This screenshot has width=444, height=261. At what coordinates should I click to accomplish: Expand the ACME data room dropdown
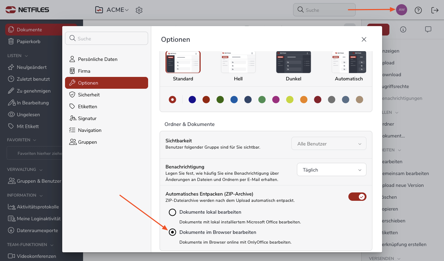coord(117,10)
